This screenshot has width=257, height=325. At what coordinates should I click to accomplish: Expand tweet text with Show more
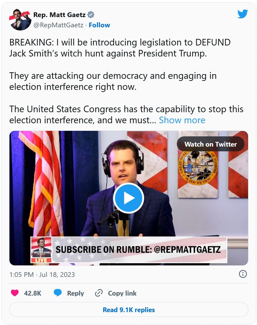pyautogui.click(x=182, y=120)
